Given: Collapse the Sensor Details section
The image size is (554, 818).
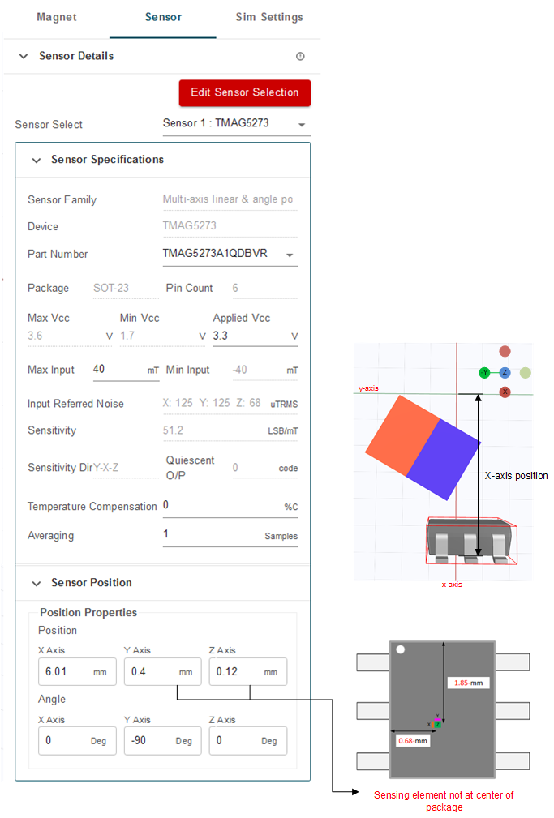Looking at the screenshot, I should point(24,57).
